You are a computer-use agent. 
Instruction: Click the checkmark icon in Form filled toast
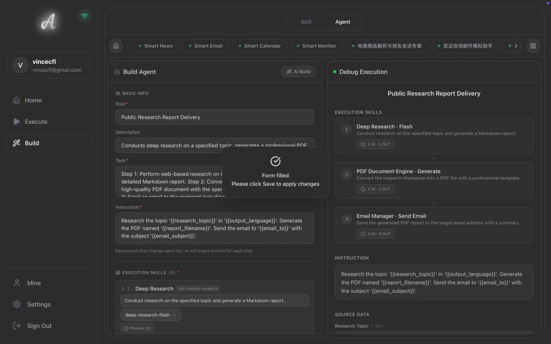click(x=275, y=161)
